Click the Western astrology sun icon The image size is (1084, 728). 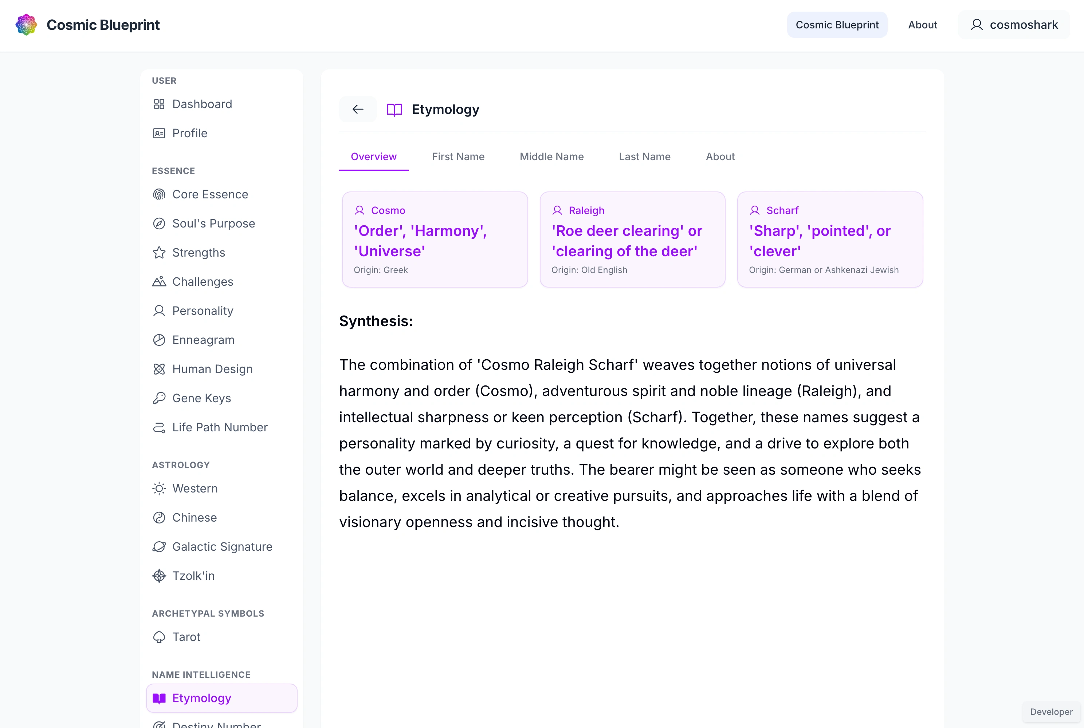[159, 488]
